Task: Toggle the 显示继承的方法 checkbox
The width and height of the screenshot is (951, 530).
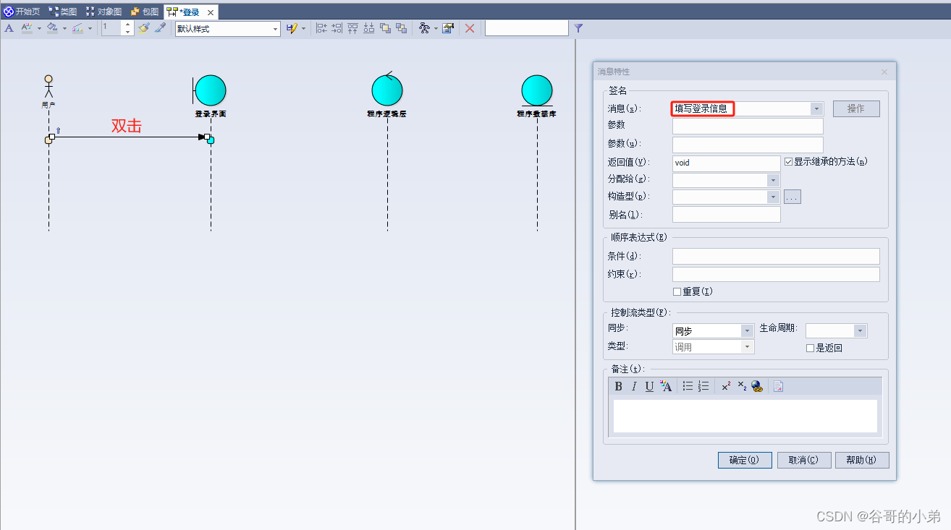Action: (788, 162)
